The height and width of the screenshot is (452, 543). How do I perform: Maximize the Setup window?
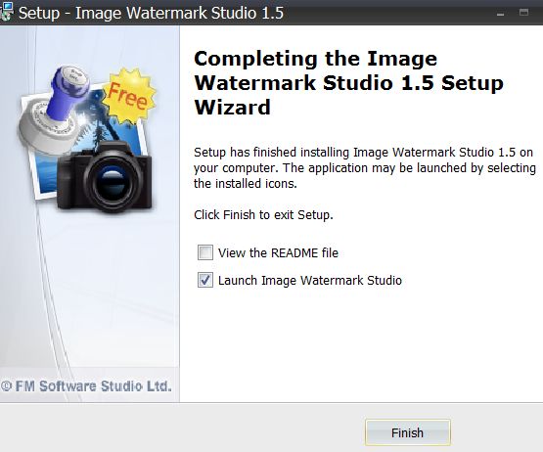pyautogui.click(x=524, y=13)
